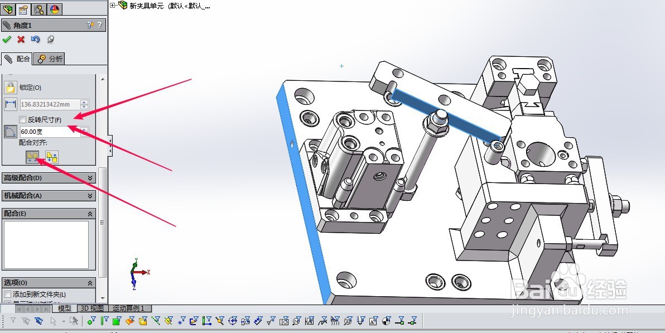This screenshot has width=665, height=333.
Task: Select the angle mate icon button
Action: coord(11,132)
